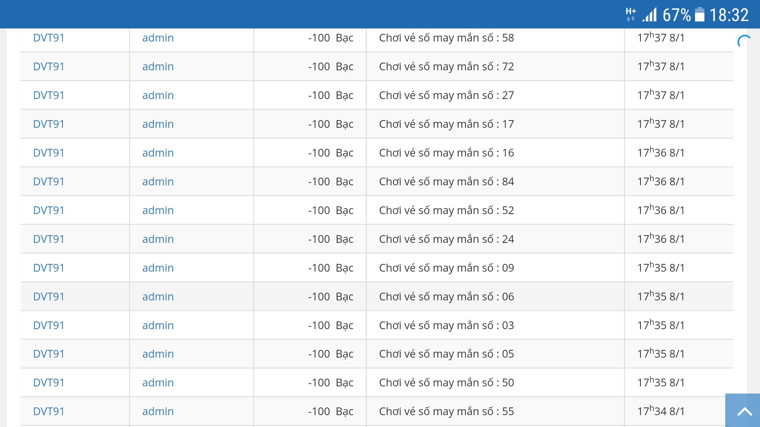Image resolution: width=760 pixels, height=427 pixels.
Task: Open admin link in row số 24
Action: point(158,239)
